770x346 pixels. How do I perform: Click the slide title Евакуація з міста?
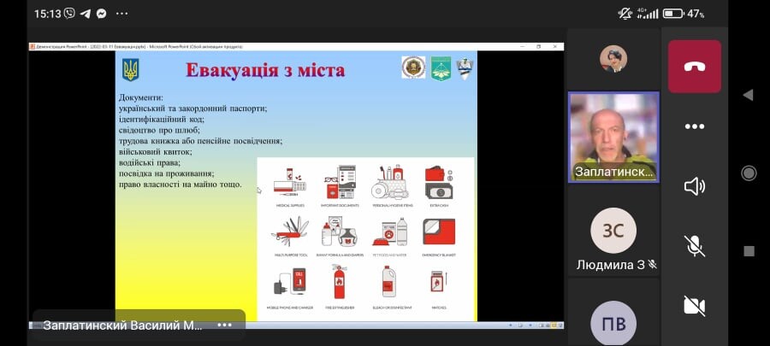pos(265,70)
